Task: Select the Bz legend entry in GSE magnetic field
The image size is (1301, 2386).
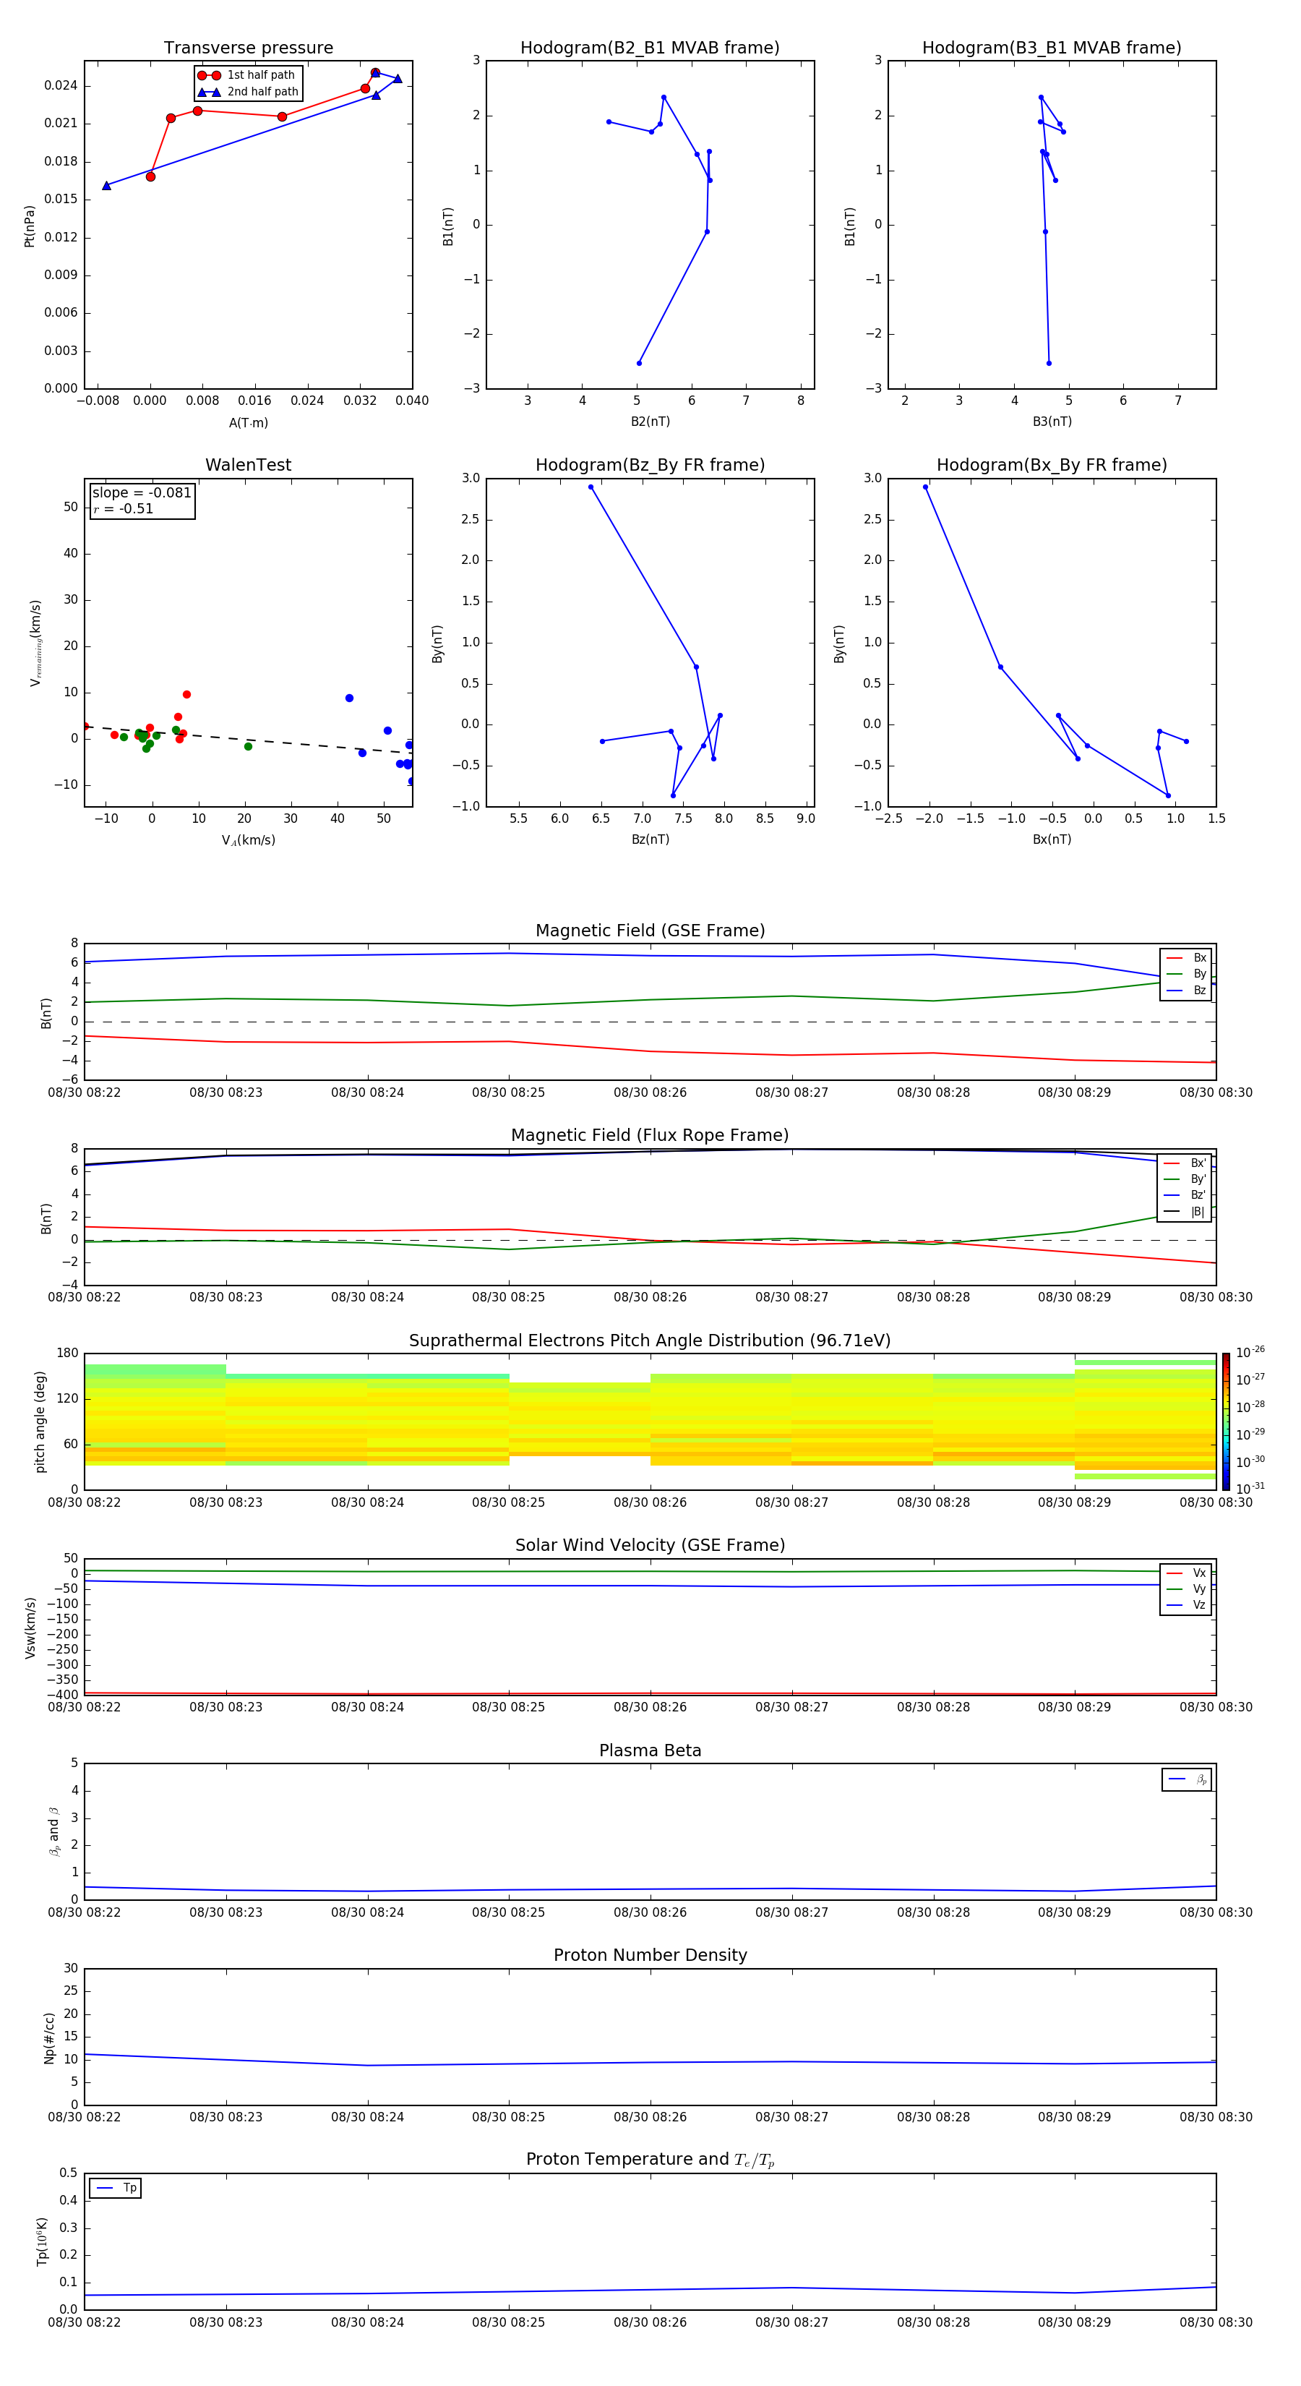Action: 1186,990
